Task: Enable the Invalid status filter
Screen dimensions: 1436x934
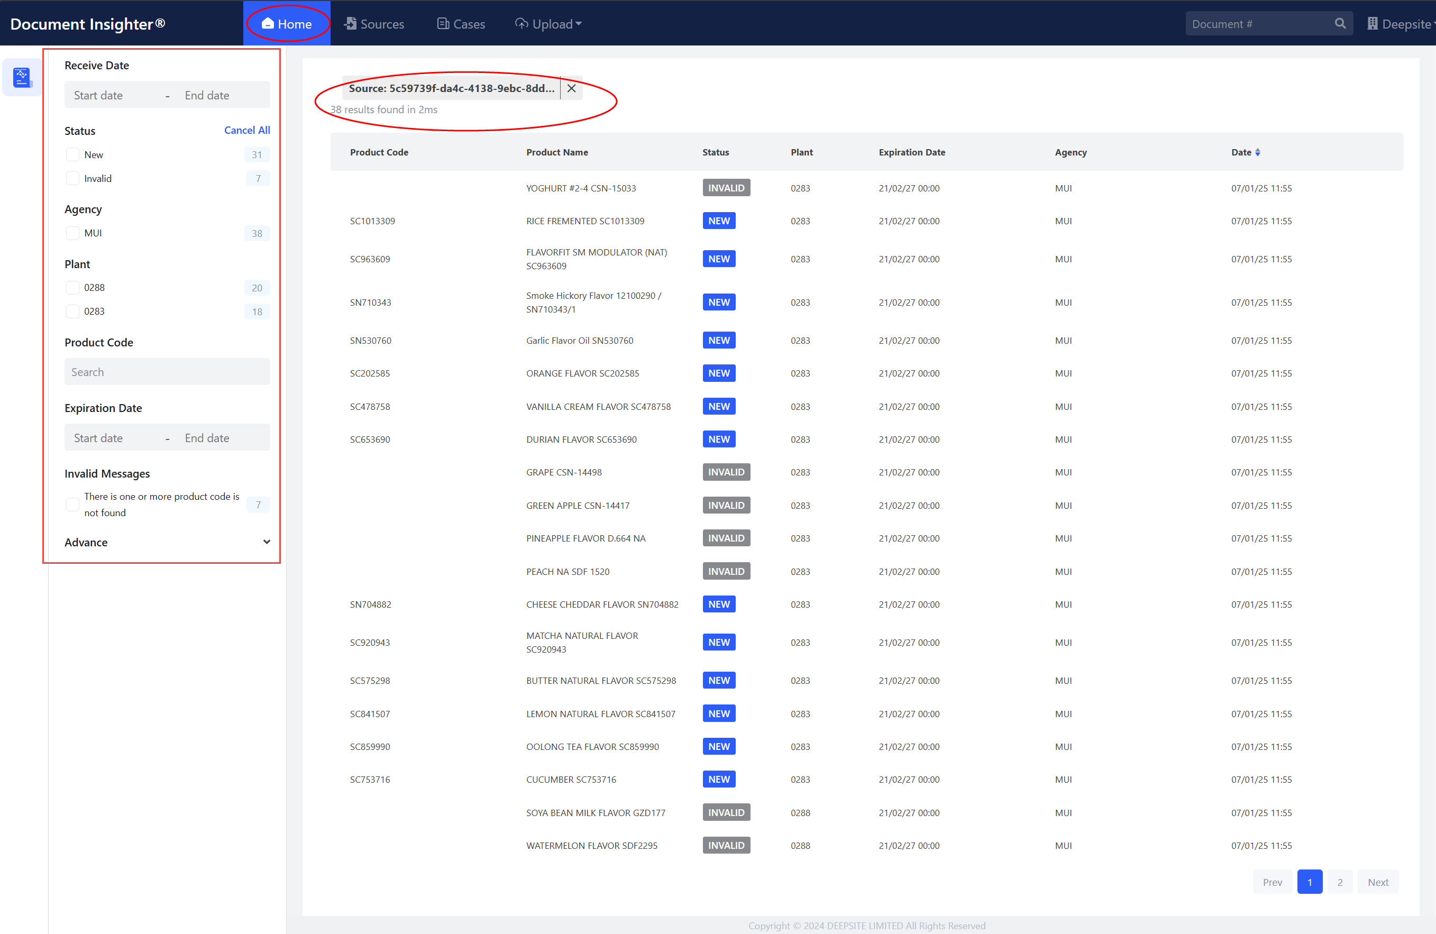Action: click(72, 179)
